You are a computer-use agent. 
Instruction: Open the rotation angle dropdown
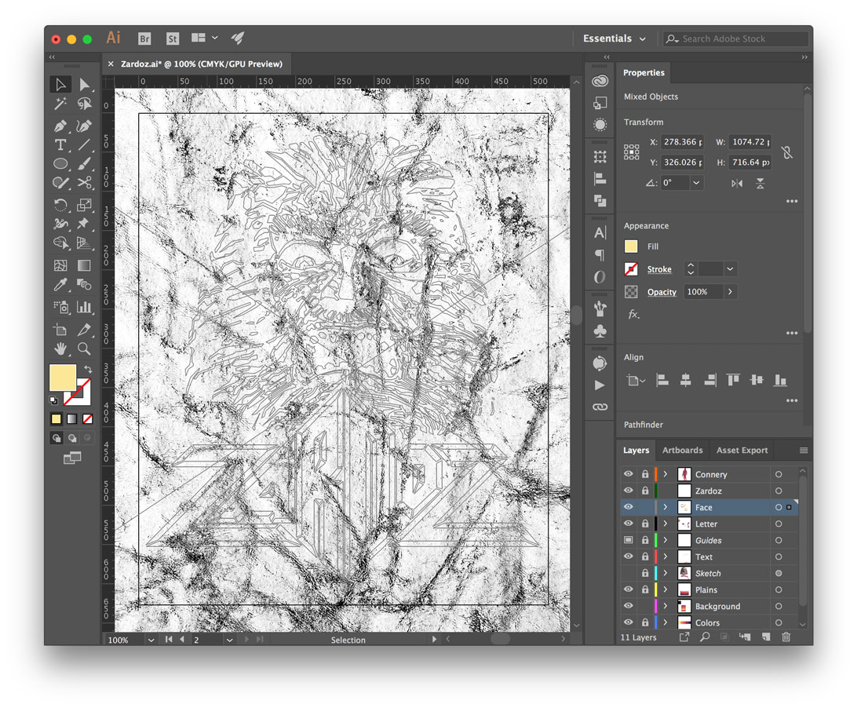pos(696,183)
